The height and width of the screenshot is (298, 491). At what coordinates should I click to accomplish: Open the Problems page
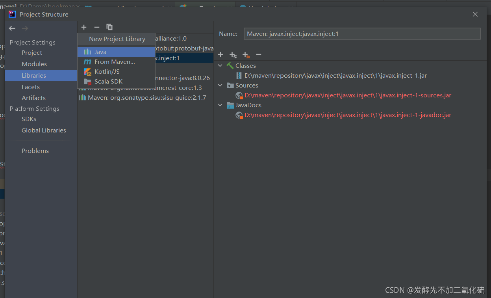pos(35,151)
